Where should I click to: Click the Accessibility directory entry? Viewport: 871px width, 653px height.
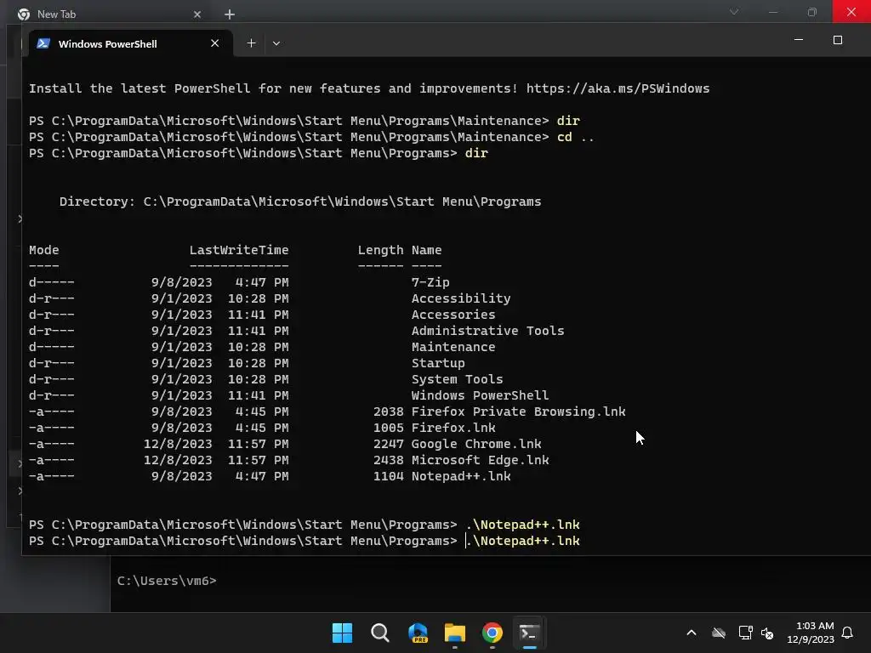[x=461, y=298]
